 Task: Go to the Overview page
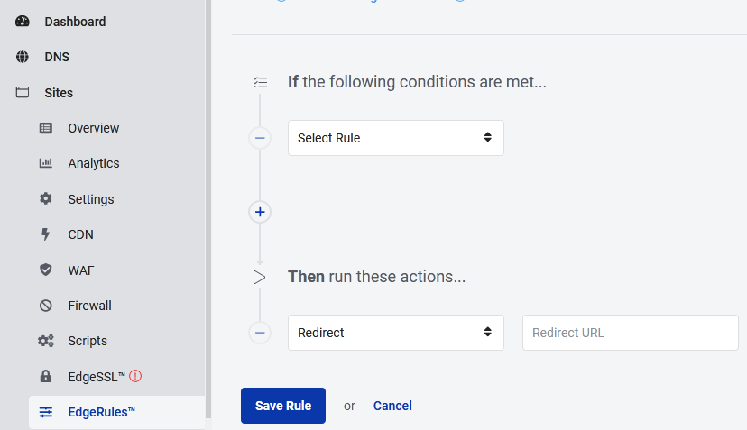click(93, 128)
